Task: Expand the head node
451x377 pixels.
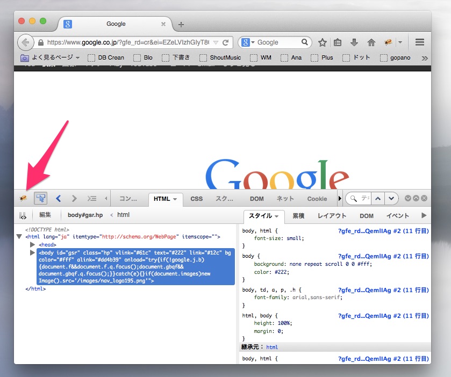Action: tap(32, 244)
